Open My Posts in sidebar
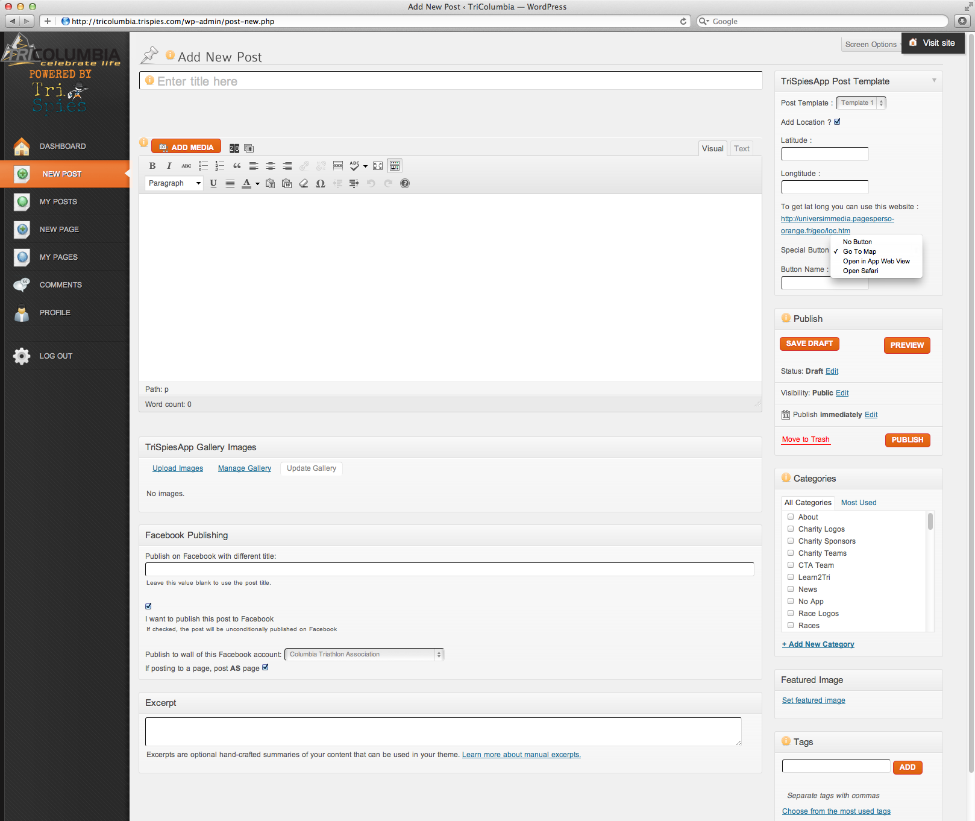Screen dimensions: 975x821 point(64,202)
